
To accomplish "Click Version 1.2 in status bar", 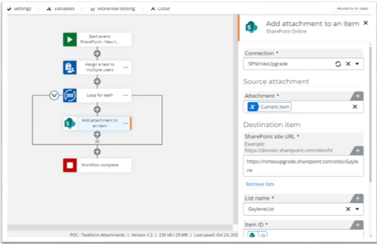I will (142, 235).
